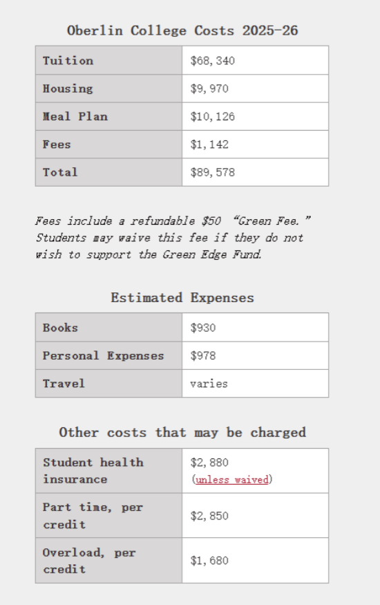Image resolution: width=380 pixels, height=605 pixels.
Task: Click the Personal Expenses amount $978
Action: (x=202, y=356)
